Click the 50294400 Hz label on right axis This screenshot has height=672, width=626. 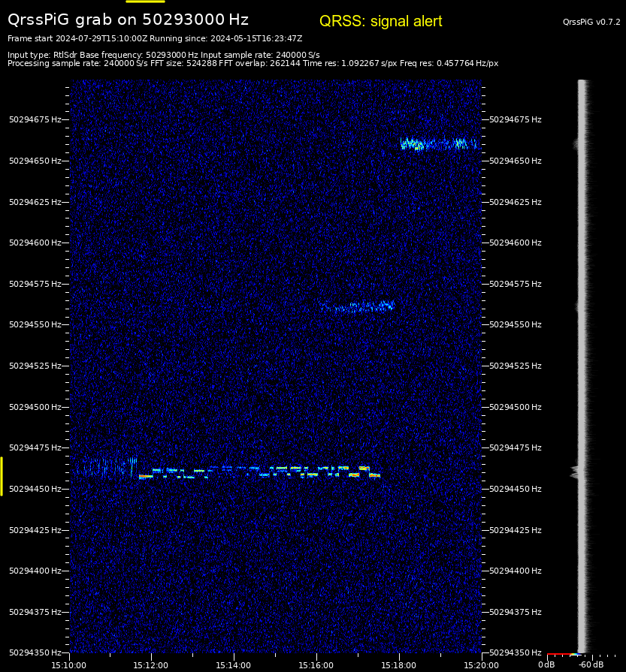pos(516,571)
